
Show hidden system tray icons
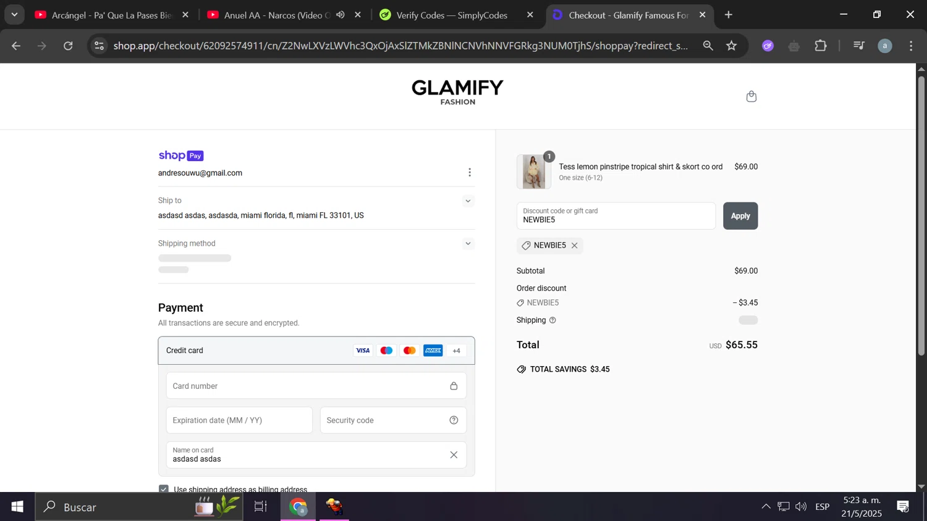766,507
